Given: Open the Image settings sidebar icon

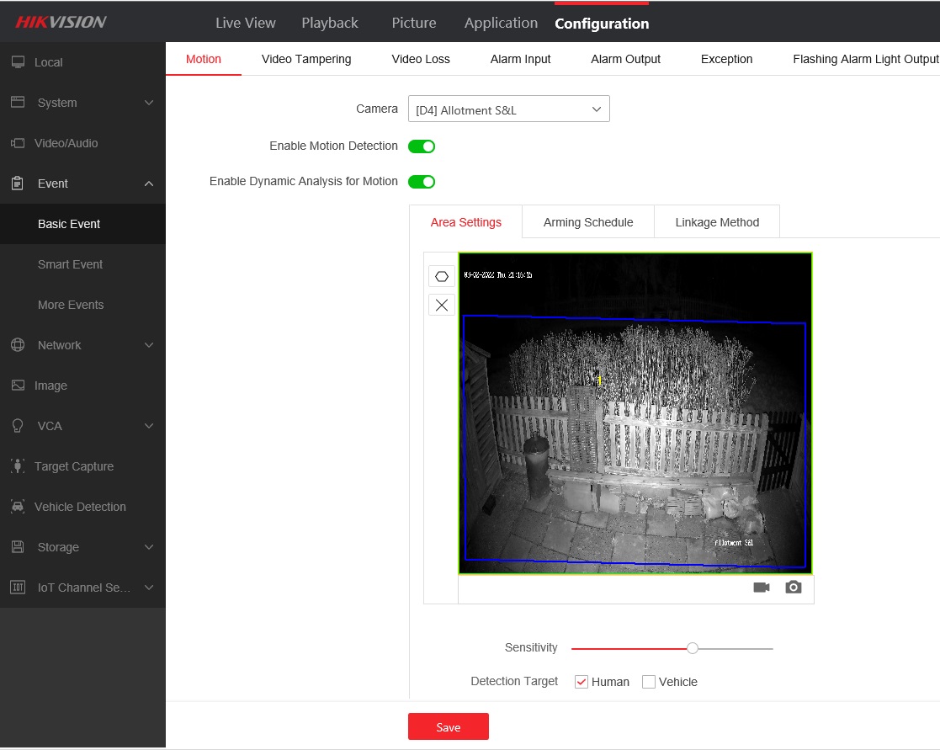Looking at the screenshot, I should (18, 386).
